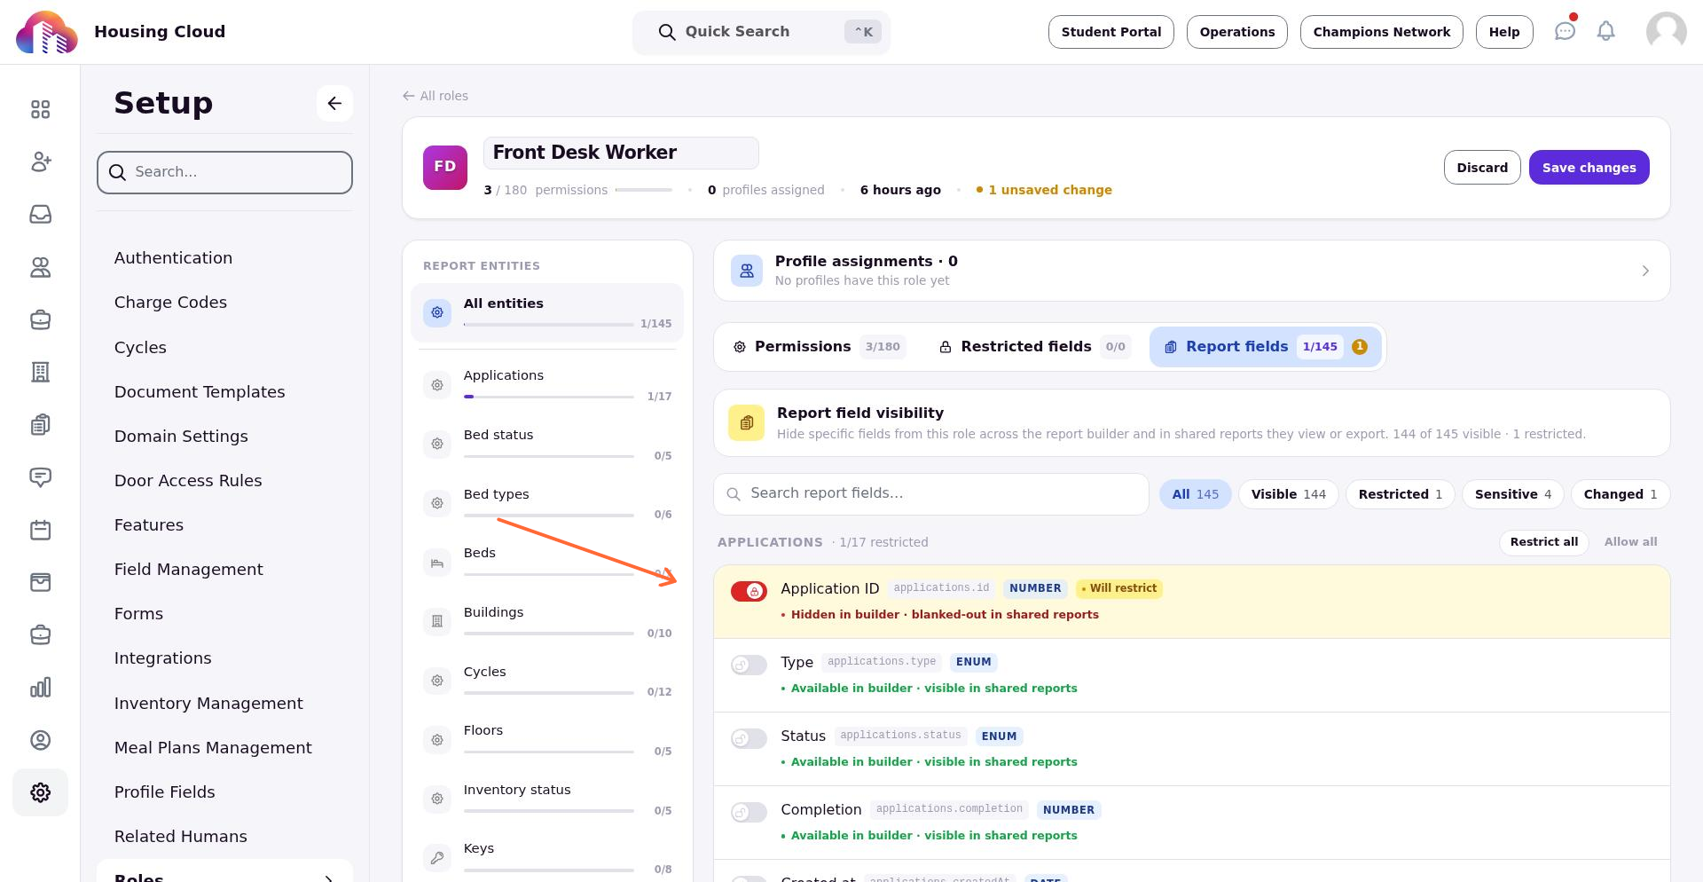Image resolution: width=1703 pixels, height=882 pixels.
Task: Open the chat messages icon in header
Action: [x=1565, y=32]
